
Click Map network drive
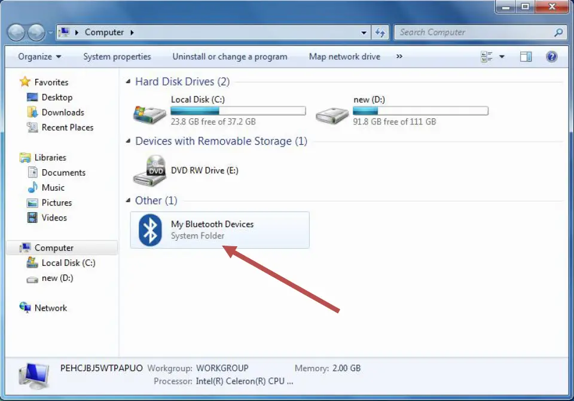344,57
